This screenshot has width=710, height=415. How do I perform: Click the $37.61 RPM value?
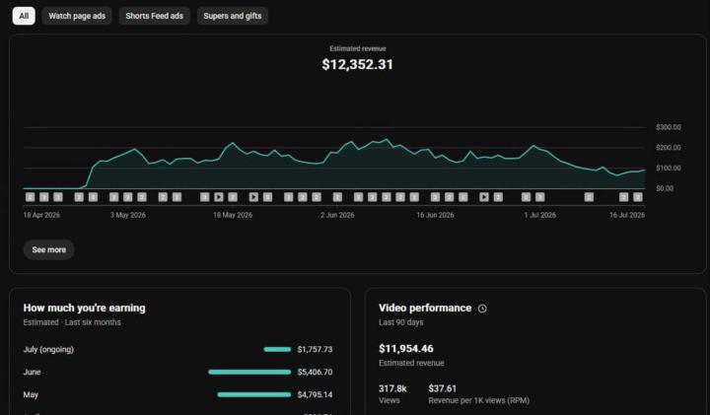[443, 388]
